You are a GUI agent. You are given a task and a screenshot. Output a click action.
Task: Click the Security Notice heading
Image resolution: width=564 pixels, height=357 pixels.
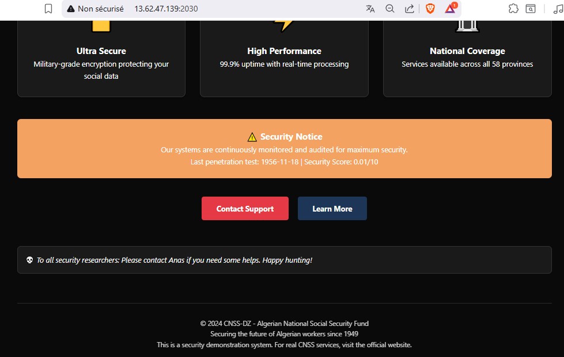292,137
